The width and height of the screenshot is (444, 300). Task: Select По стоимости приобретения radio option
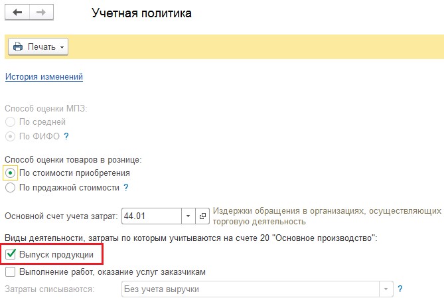pyautogui.click(x=11, y=173)
